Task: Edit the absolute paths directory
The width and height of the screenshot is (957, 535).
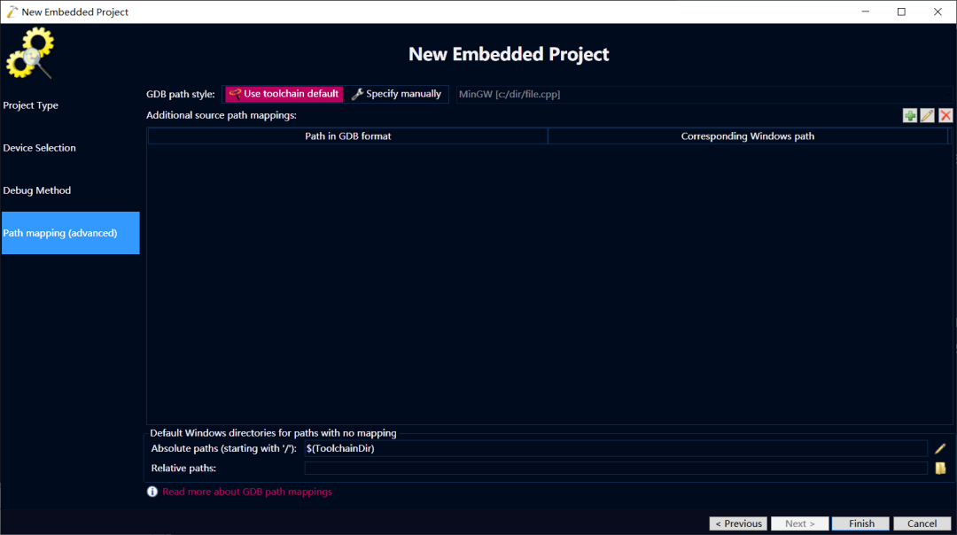Action: (x=940, y=448)
